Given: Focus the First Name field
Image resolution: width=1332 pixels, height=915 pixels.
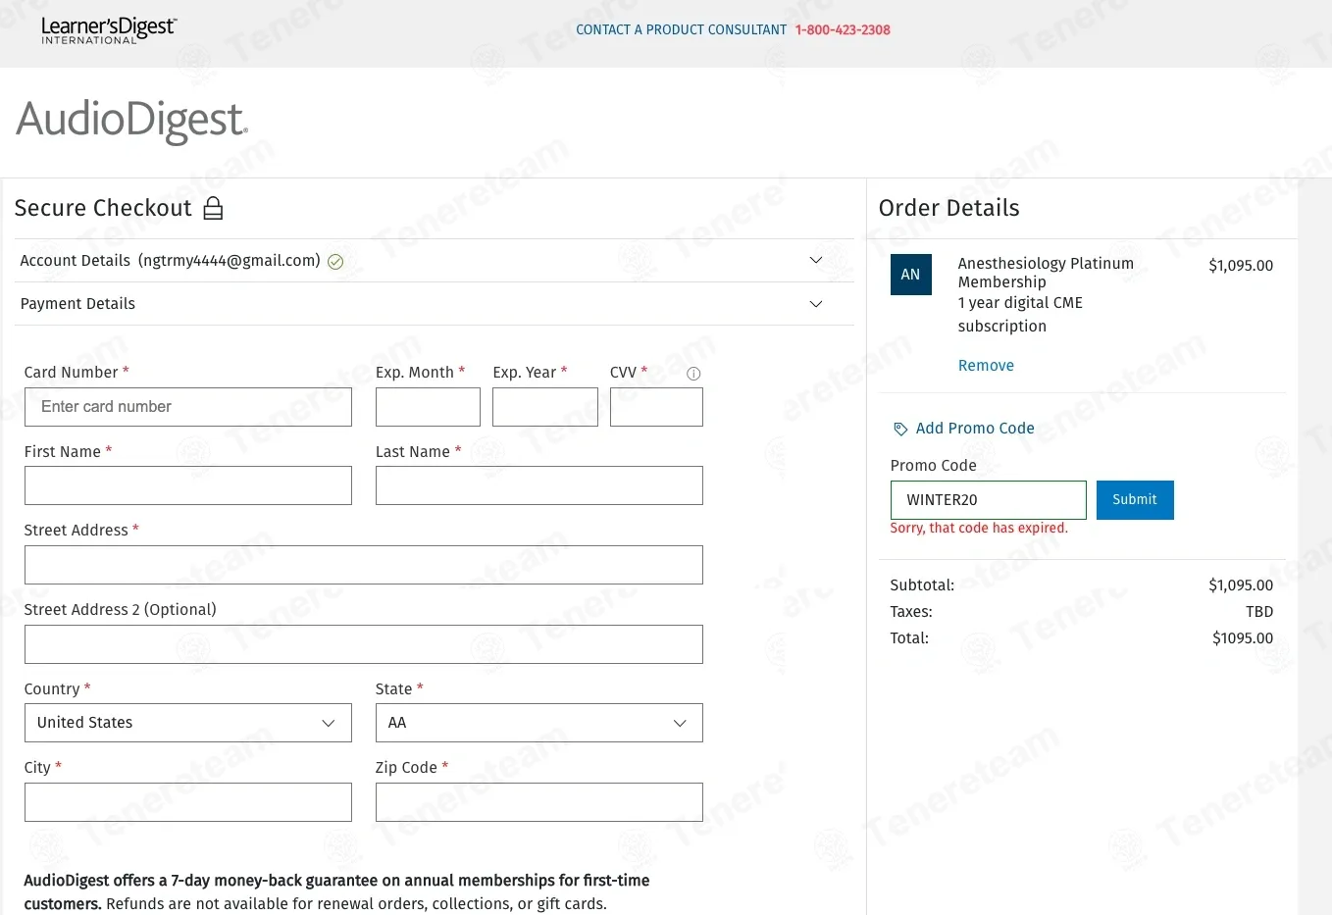Looking at the screenshot, I should point(188,485).
